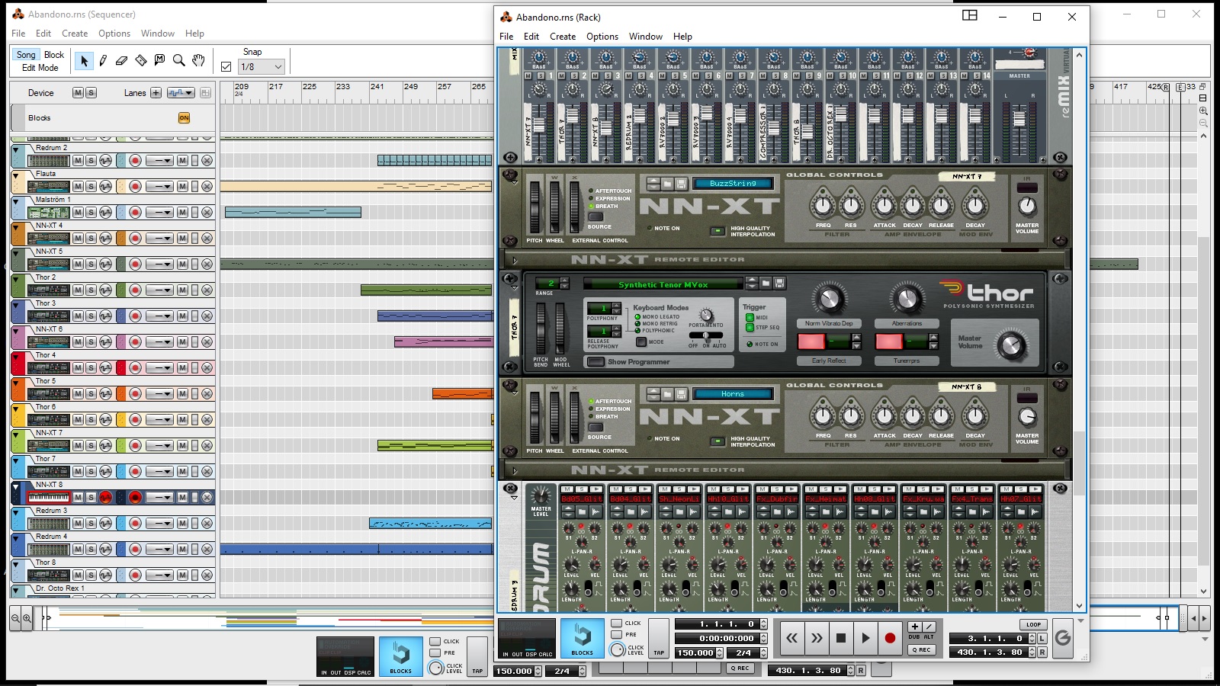Select the Razor tool
Image resolution: width=1220 pixels, height=686 pixels.
140,60
